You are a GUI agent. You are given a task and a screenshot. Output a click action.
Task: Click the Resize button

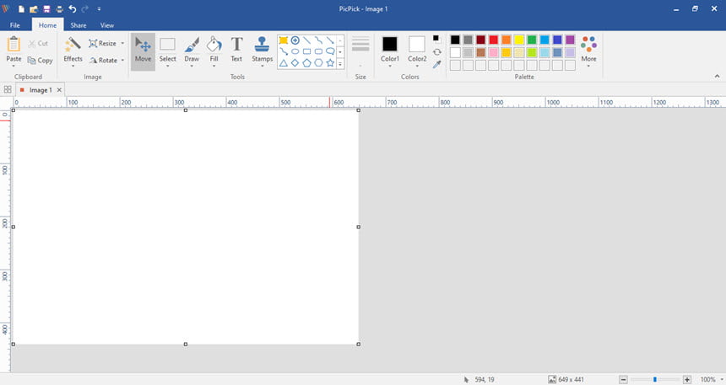click(x=103, y=43)
